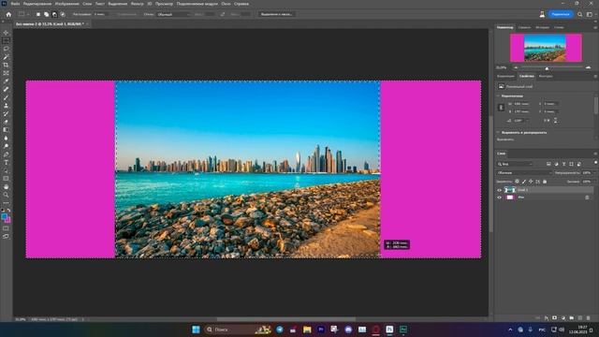This screenshot has width=599, height=337.
Task: Change the screen mode icon
Action: [x=6, y=237]
